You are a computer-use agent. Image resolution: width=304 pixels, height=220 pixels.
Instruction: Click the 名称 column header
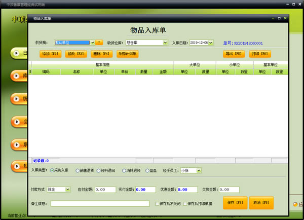tap(77, 72)
